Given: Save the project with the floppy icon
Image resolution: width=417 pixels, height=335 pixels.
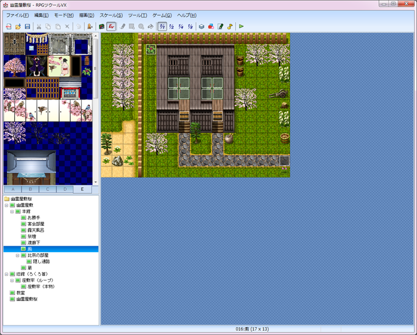Looking at the screenshot, I should tap(27, 26).
